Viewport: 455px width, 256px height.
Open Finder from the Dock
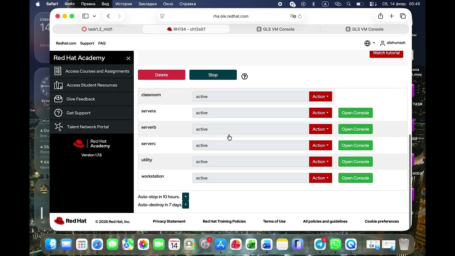(x=51, y=244)
